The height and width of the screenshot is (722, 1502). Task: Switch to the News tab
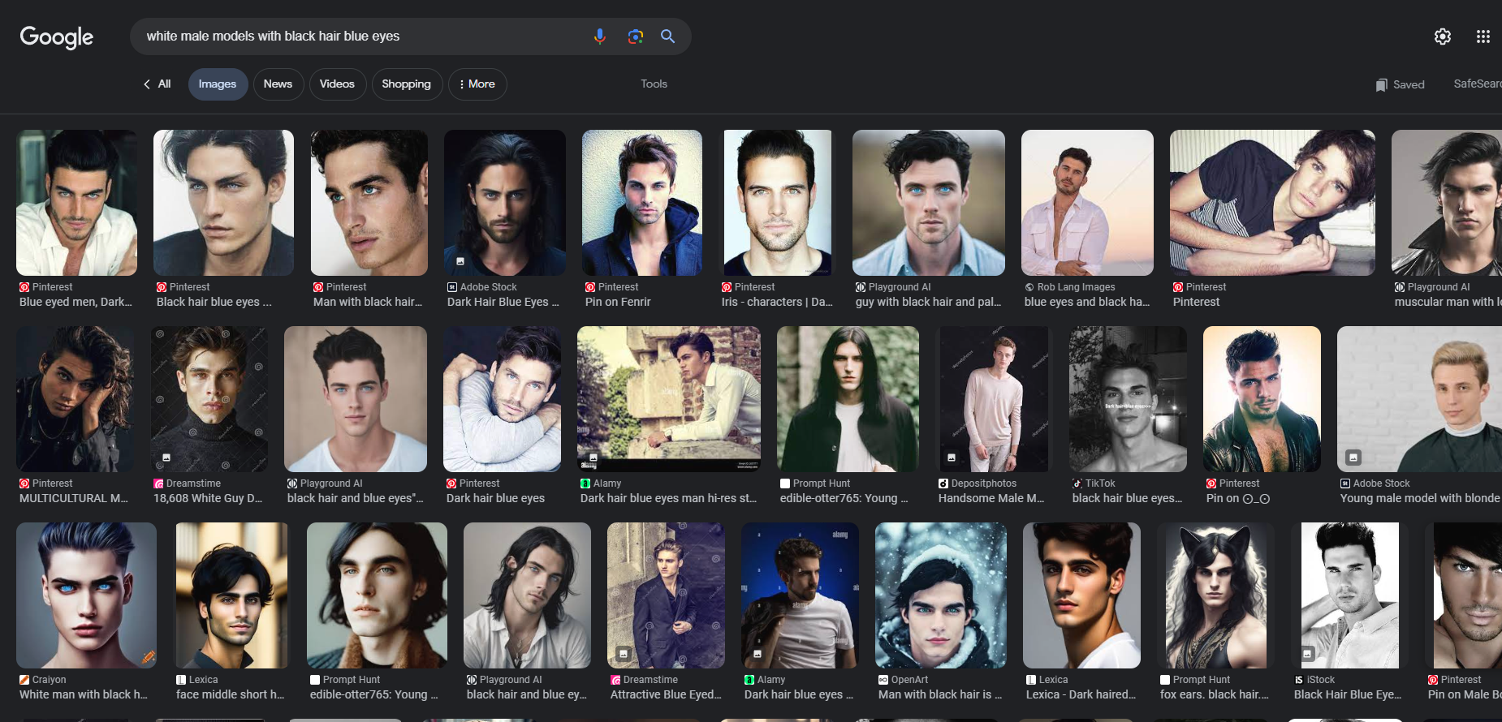(278, 84)
